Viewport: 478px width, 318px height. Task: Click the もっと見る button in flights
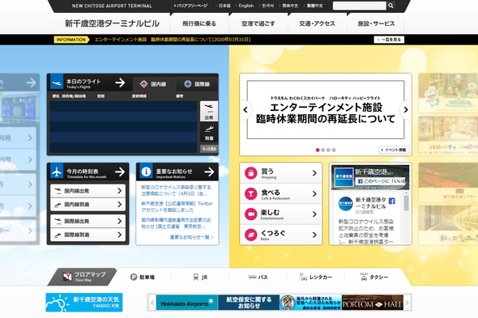click(209, 149)
